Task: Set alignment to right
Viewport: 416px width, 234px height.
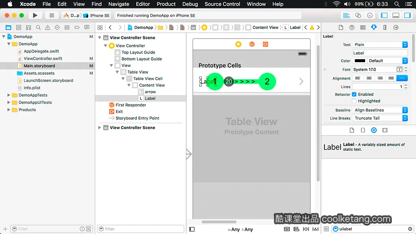Action: tap(380, 78)
